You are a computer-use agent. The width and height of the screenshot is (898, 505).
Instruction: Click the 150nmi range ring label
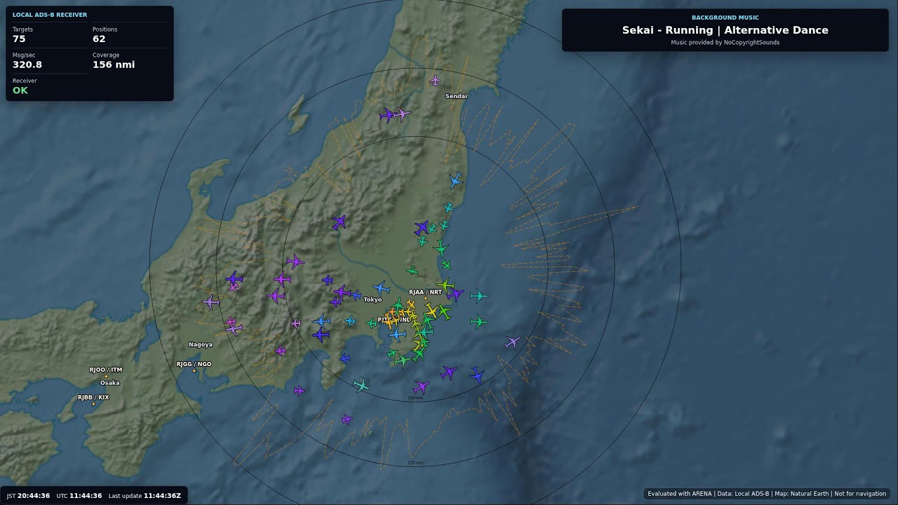(415, 463)
